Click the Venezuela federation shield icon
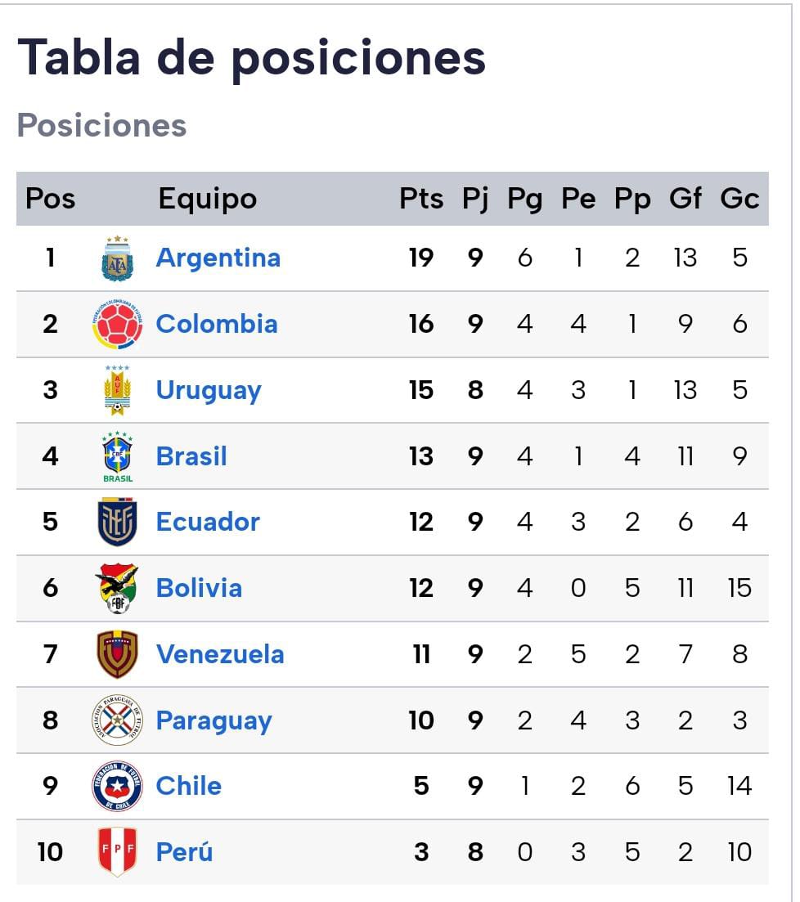This screenshot has height=902, width=800. (x=117, y=654)
